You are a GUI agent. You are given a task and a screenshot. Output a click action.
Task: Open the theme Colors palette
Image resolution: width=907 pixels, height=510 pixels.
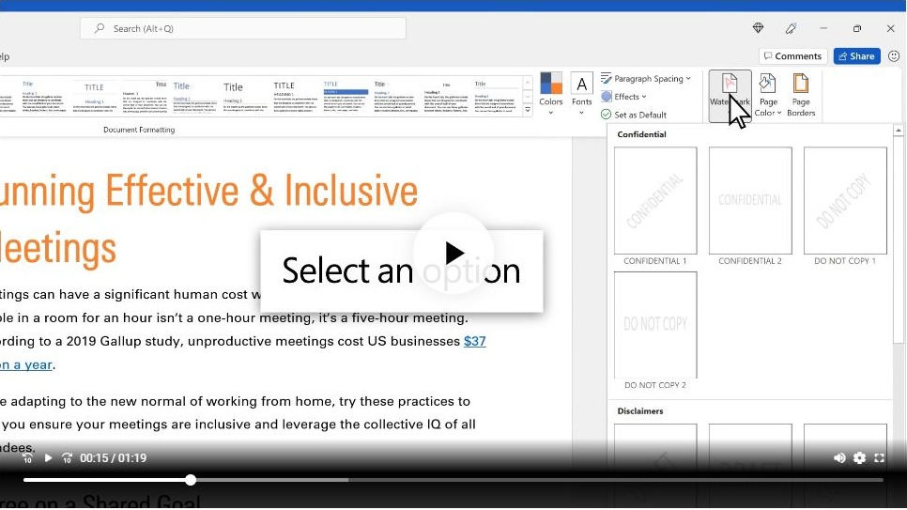tap(550, 94)
